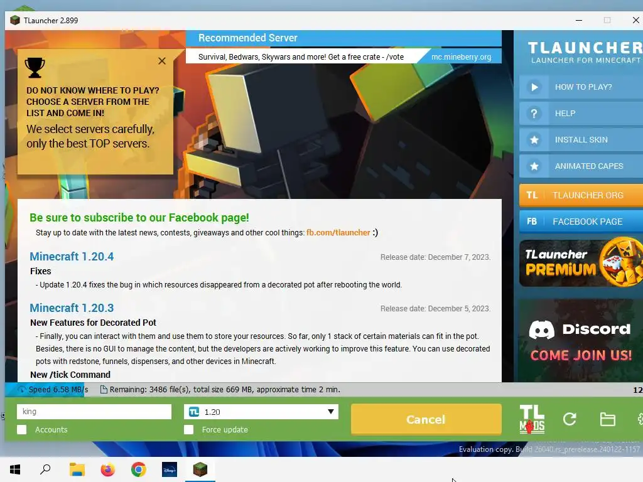Image resolution: width=643 pixels, height=482 pixels.
Task: Open Disney+ app from taskbar
Action: click(170, 469)
